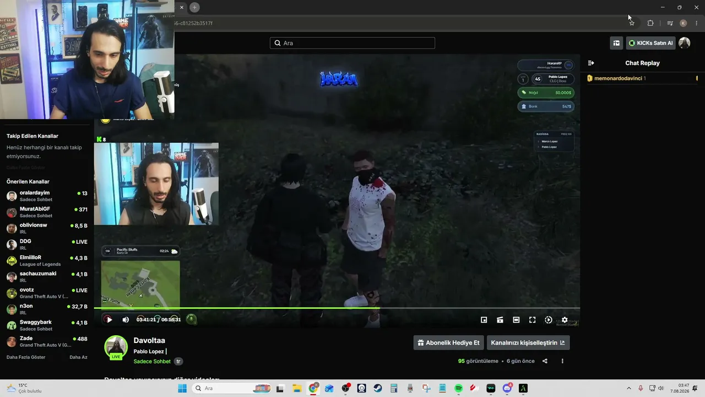
Task: Open recommended channel ovotz
Action: (47, 293)
